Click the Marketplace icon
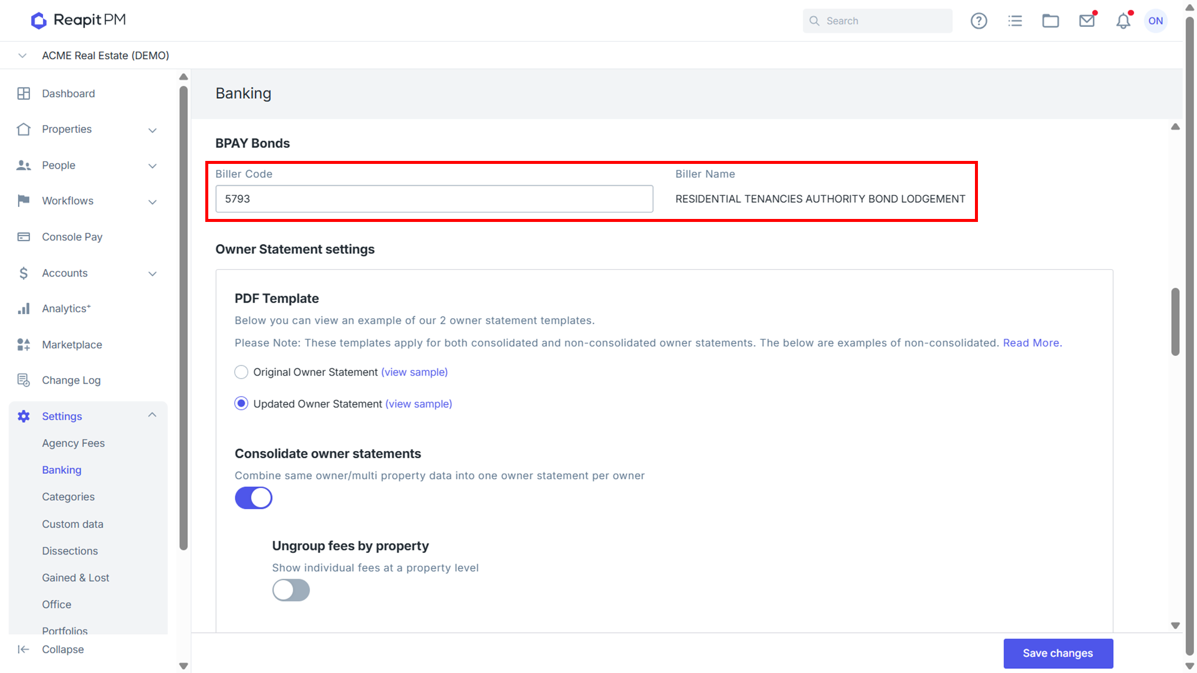The image size is (1197, 673). 24,345
